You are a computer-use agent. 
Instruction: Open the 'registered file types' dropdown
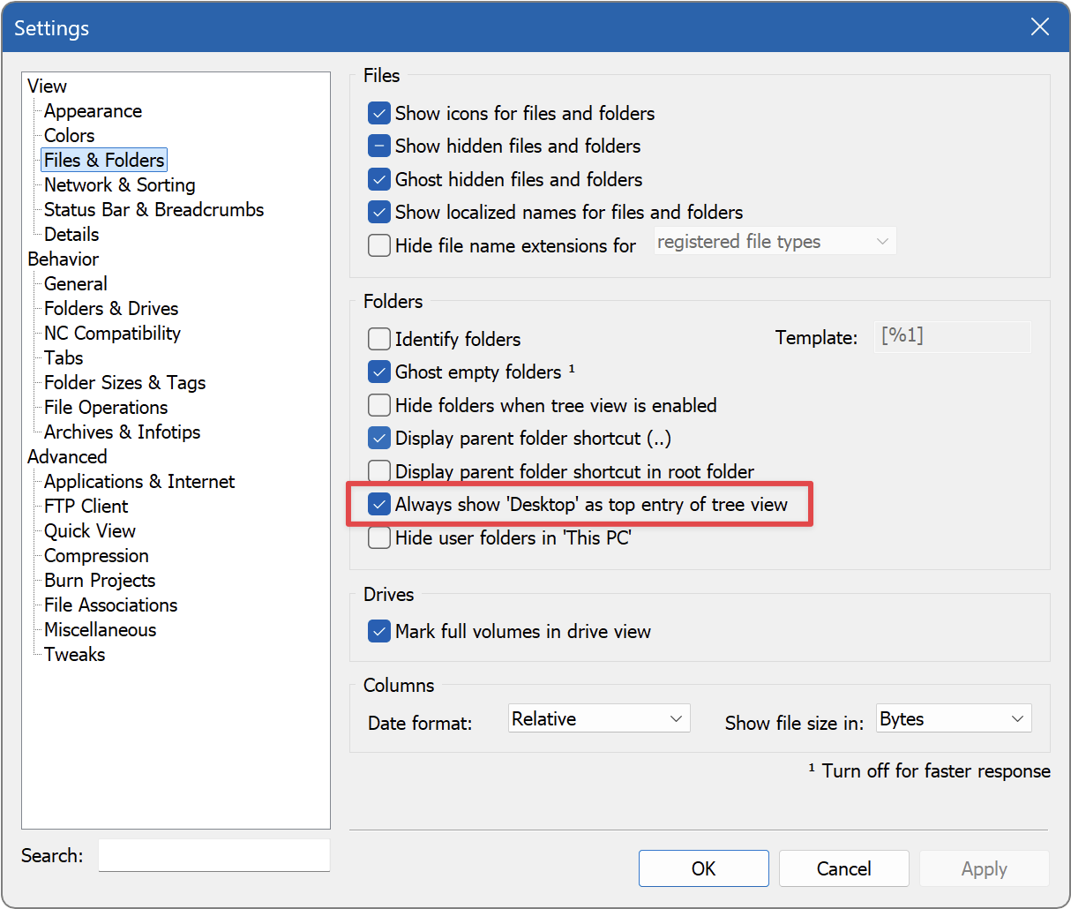[775, 242]
